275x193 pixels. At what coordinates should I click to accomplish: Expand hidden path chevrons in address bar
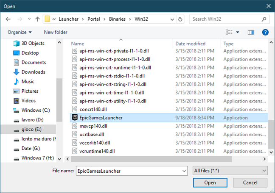point(54,19)
